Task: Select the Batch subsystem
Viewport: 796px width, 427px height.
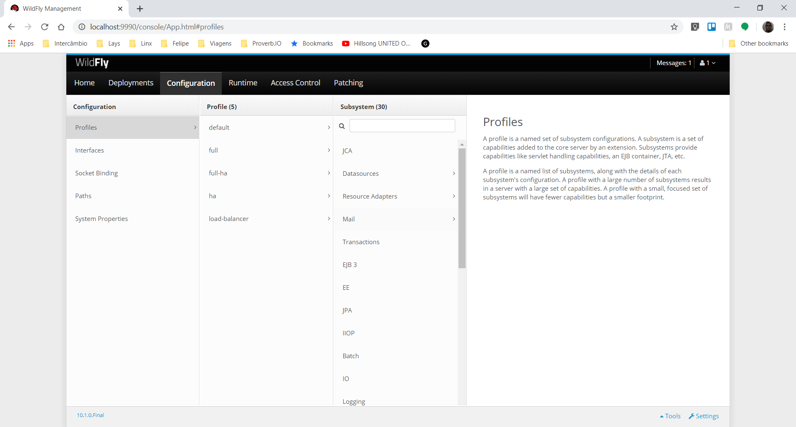Action: pyautogui.click(x=396, y=356)
